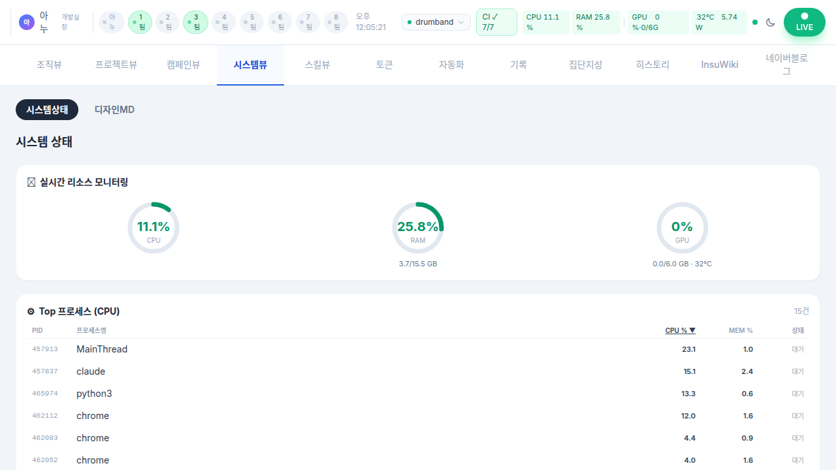Click the LIVE status button
The height and width of the screenshot is (470, 836).
804,22
